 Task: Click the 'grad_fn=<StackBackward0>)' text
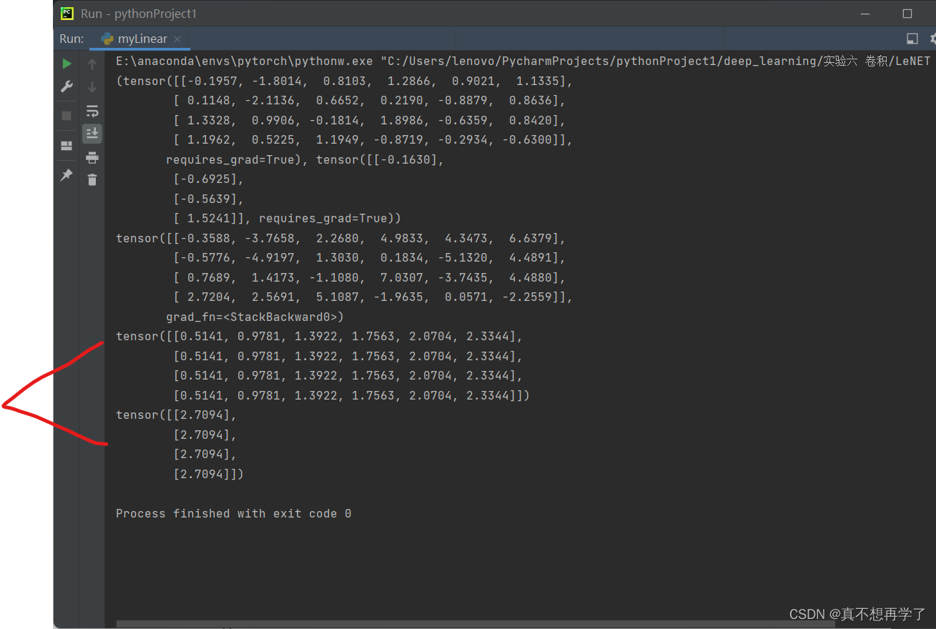(x=255, y=317)
